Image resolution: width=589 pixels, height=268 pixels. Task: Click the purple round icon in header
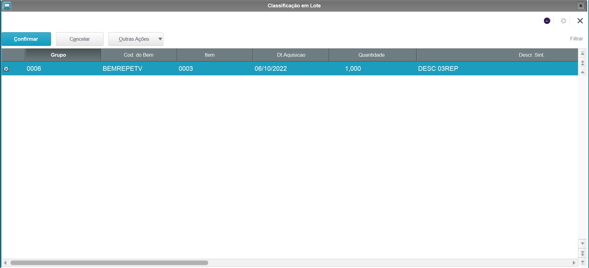tap(547, 21)
